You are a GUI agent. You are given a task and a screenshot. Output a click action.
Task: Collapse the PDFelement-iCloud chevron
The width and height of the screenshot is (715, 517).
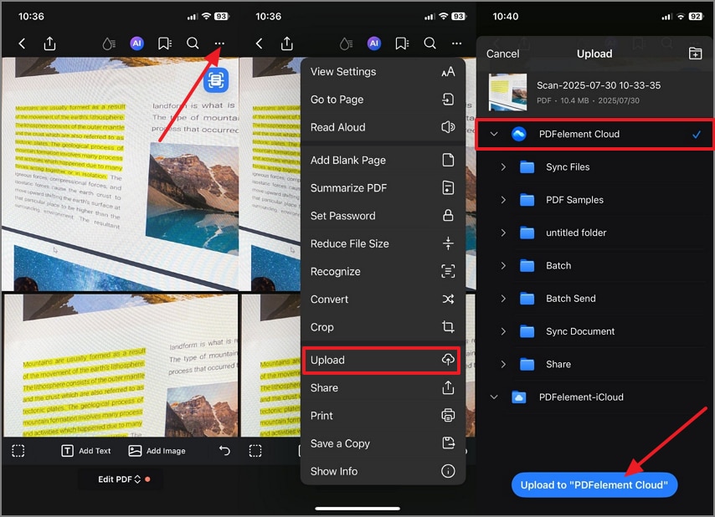(494, 397)
